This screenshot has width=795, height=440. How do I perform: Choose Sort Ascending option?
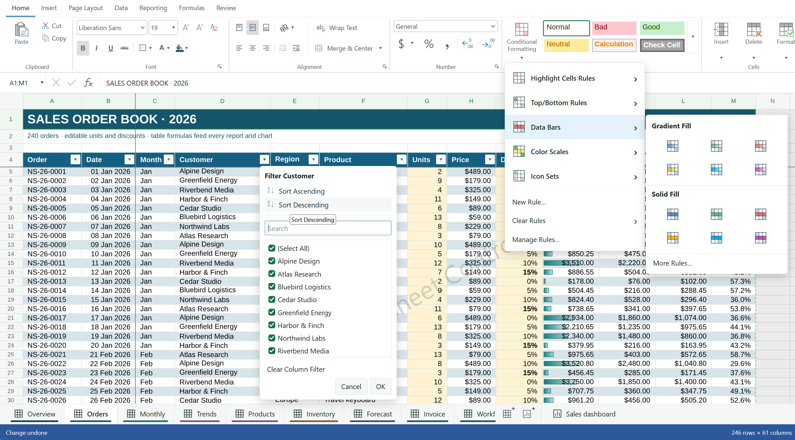[328, 191]
